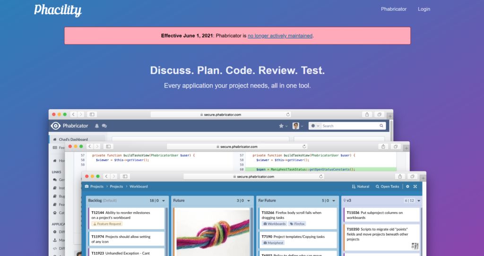Click the Firefox tag on T10266
484x256 pixels.
(x=297, y=224)
